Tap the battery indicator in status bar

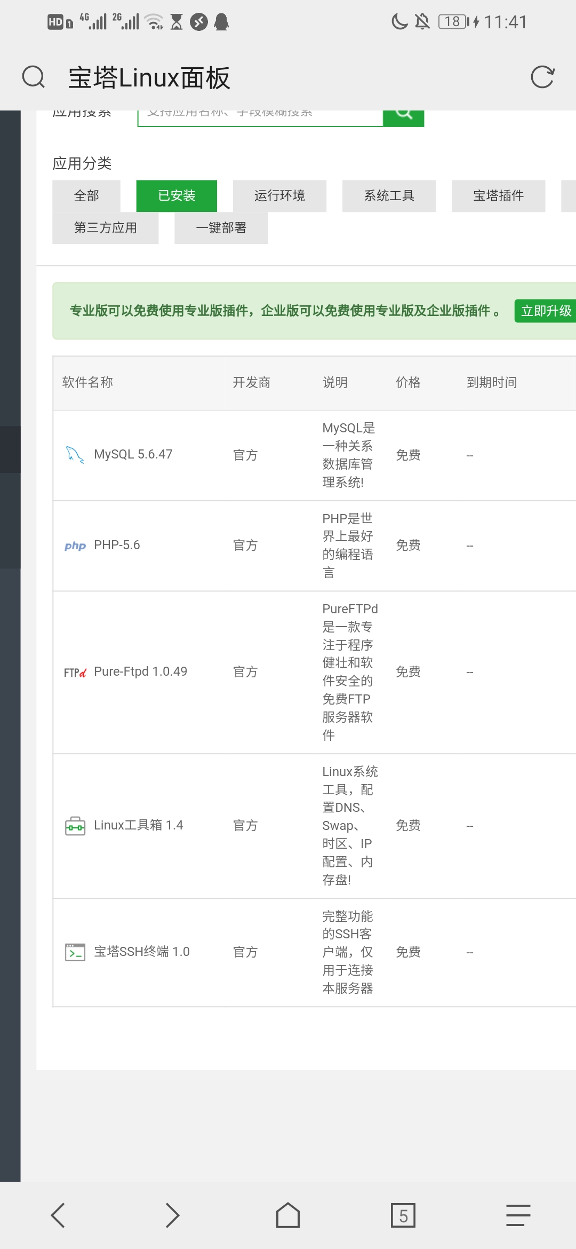pos(454,22)
